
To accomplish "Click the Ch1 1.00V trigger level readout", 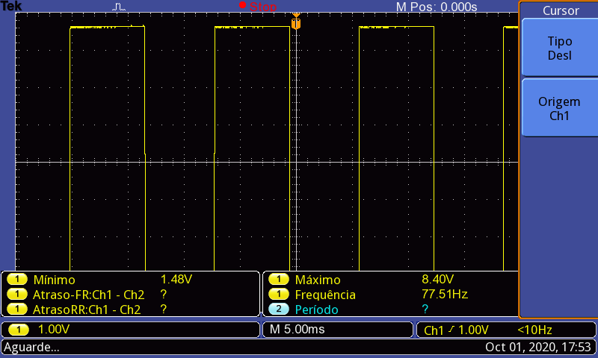I will point(456,330).
